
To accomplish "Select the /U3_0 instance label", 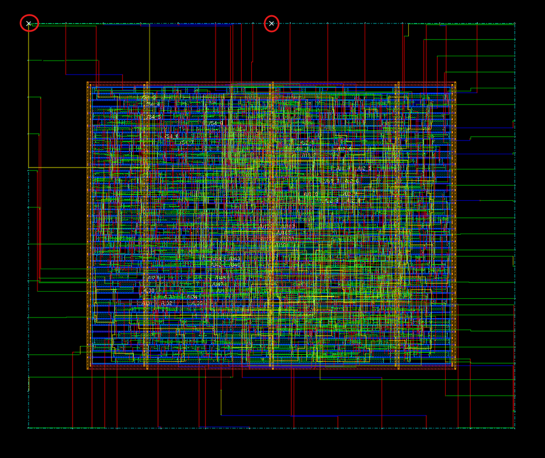I will point(311,194).
